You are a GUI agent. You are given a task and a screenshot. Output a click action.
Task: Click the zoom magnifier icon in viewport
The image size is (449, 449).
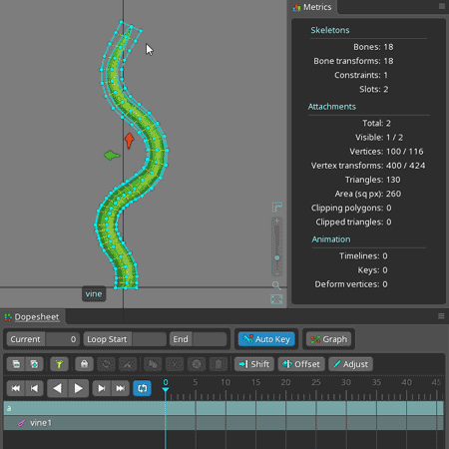pyautogui.click(x=276, y=285)
